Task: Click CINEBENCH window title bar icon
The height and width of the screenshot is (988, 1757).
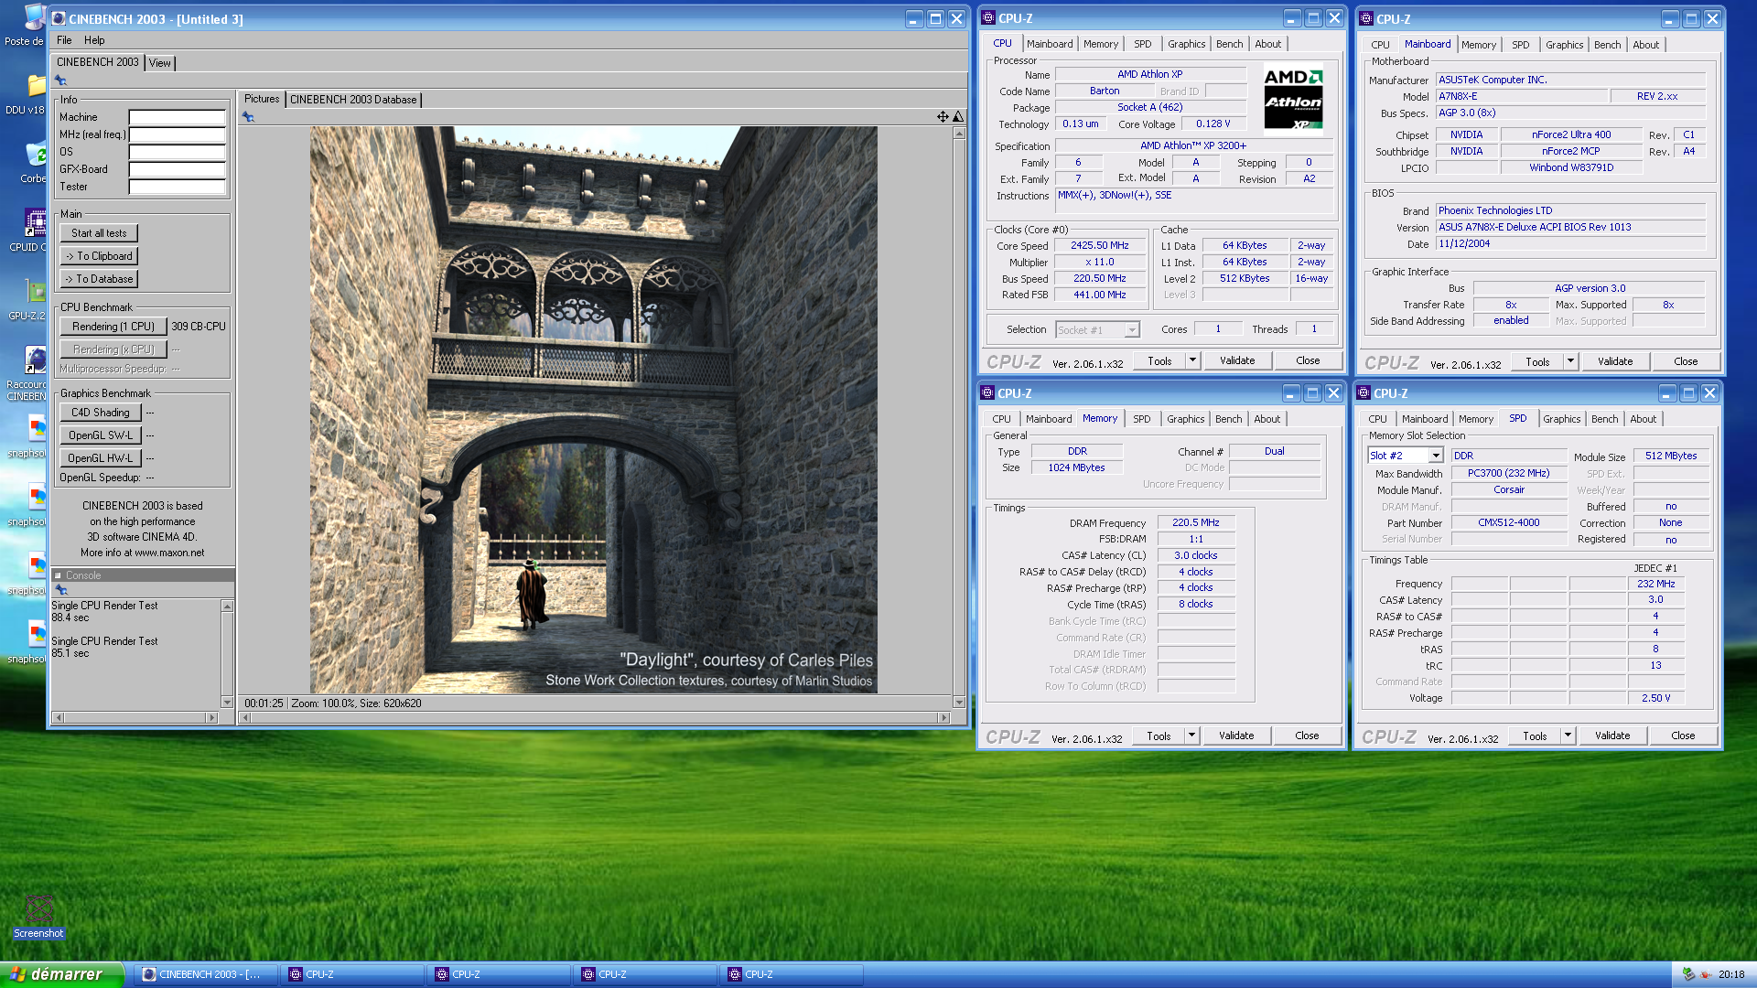Action: pos(59,18)
